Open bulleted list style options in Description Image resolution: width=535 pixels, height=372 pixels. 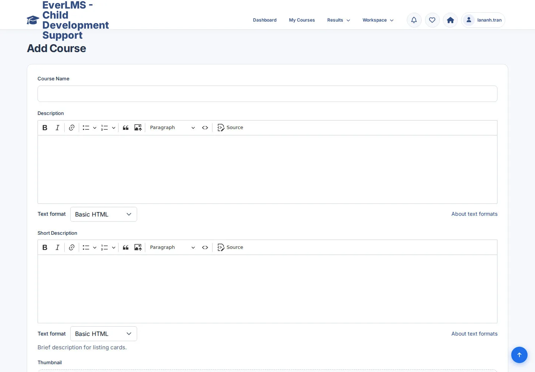(95, 128)
